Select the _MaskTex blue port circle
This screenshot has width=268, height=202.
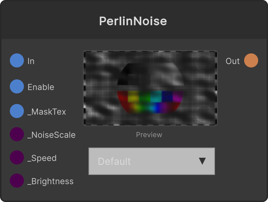pyautogui.click(x=17, y=111)
